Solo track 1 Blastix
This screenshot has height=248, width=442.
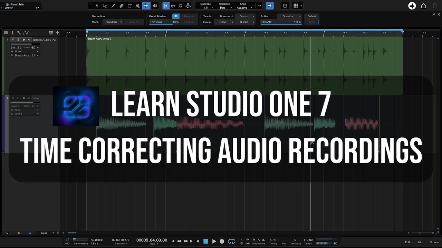(18, 40)
